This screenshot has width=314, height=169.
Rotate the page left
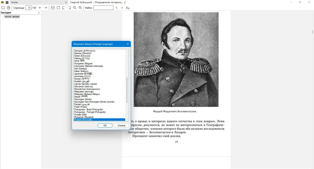coord(64,8)
